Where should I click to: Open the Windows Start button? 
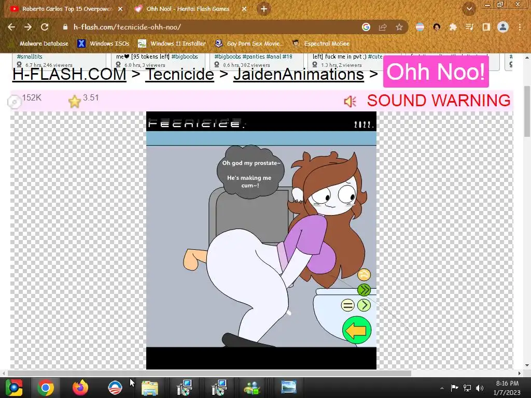click(13, 388)
